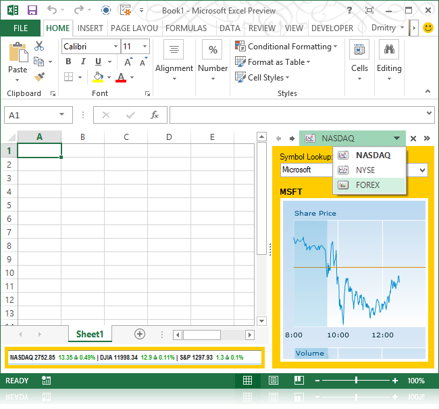Redo the last action
Image resolution: width=439 pixels, height=409 pixels.
(79, 10)
